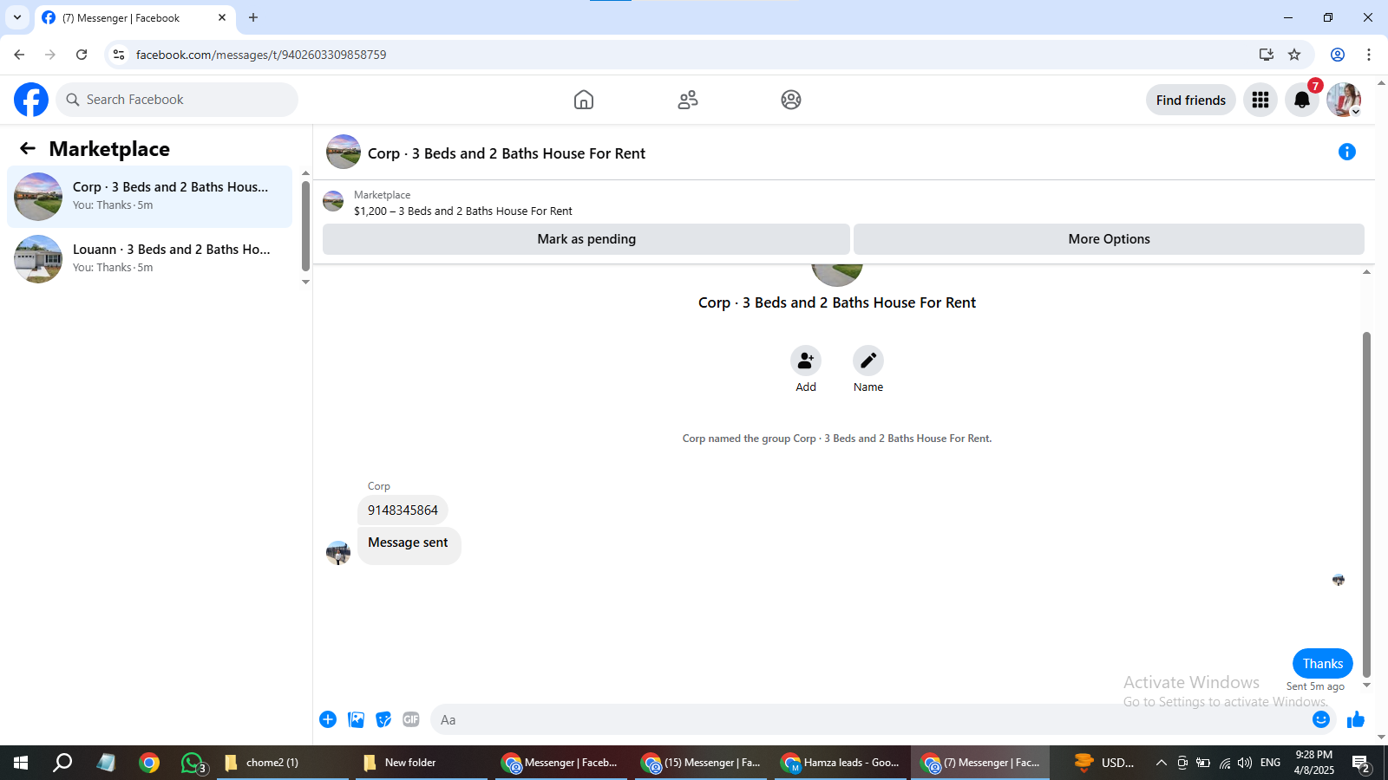This screenshot has height=780, width=1388.
Task: Switch to (15) Messenger taskbar window
Action: 701,763
